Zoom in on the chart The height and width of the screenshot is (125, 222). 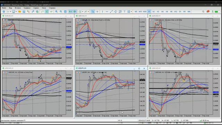point(56,11)
